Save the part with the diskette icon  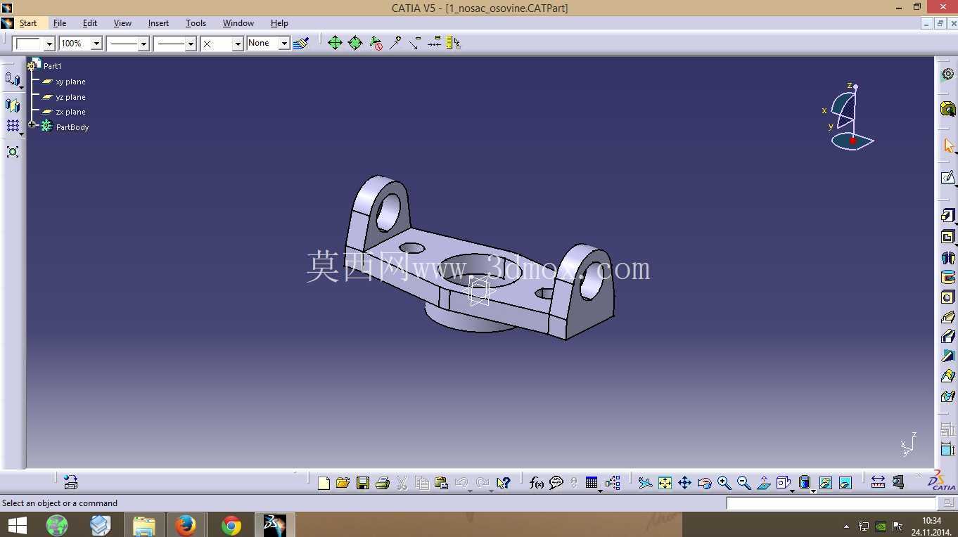363,483
